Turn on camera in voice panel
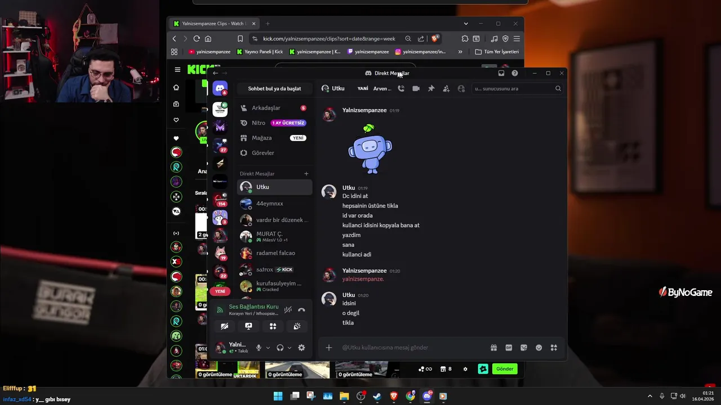 coord(224,326)
